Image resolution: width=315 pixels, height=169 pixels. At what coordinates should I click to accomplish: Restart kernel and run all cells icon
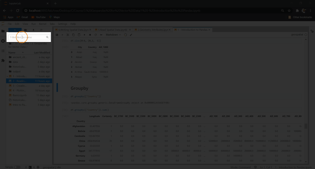tap(101, 35)
